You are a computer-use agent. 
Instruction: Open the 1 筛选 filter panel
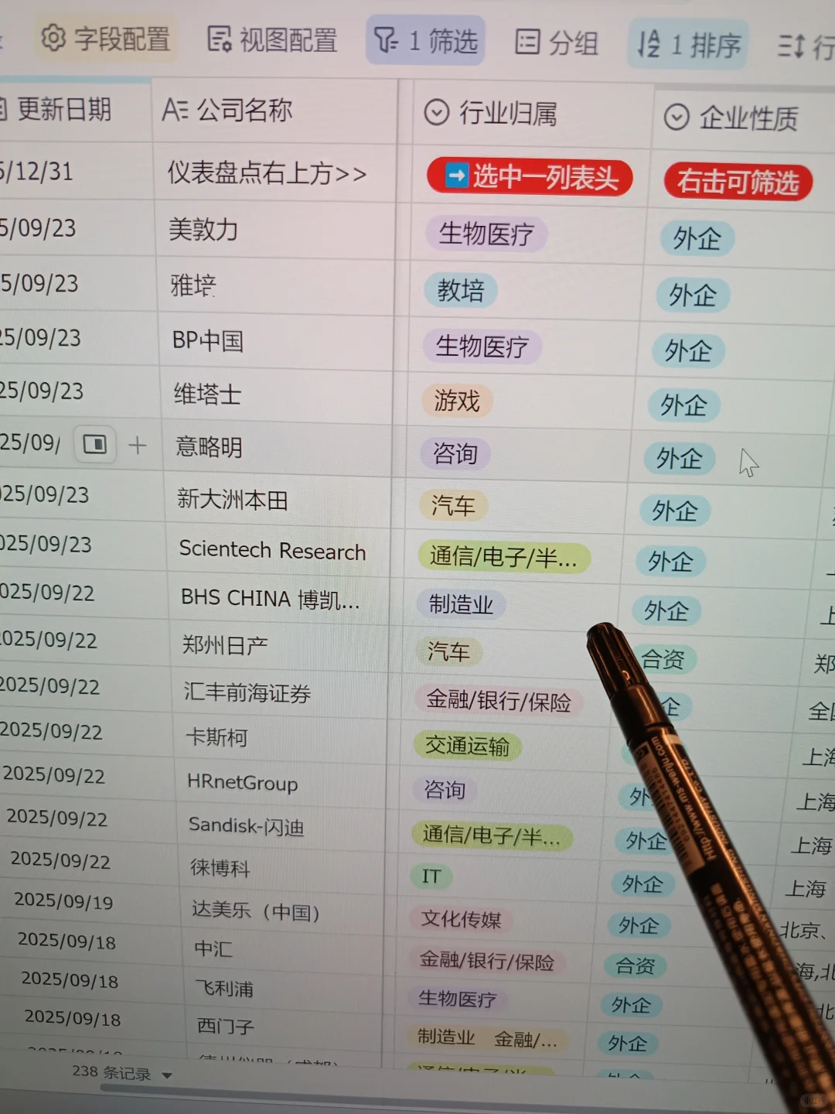(x=425, y=40)
